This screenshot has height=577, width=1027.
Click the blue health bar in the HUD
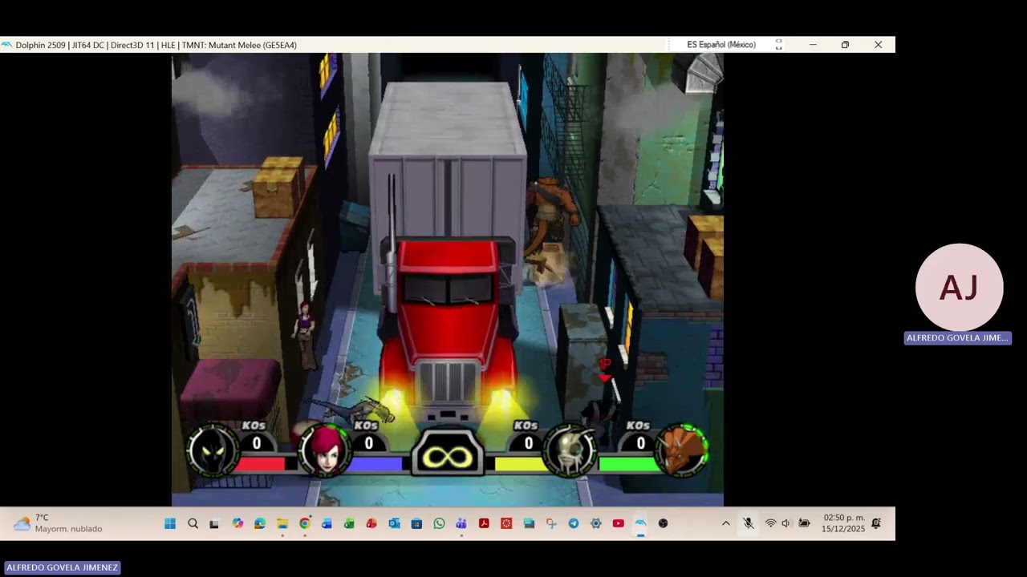point(374,463)
